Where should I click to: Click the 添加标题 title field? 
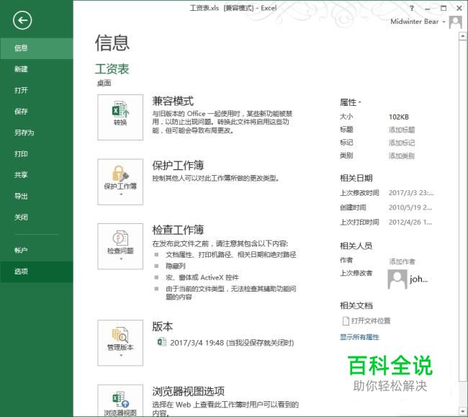[402, 130]
